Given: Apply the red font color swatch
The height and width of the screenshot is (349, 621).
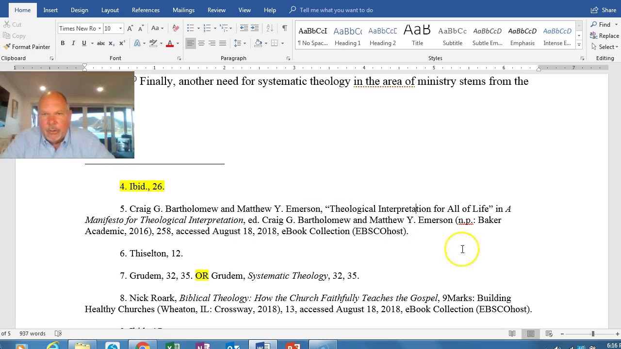Looking at the screenshot, I should click(x=170, y=44).
